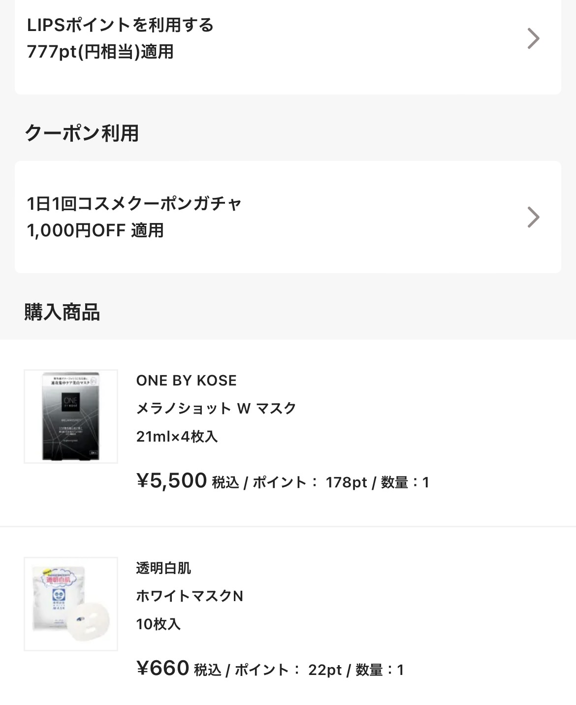The image size is (576, 705).
Task: Tap the LIPSポイントを利用する label
Action: pos(121,25)
